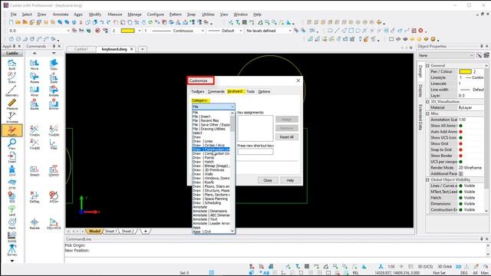Open the View magnifier tool group

tap(12, 144)
